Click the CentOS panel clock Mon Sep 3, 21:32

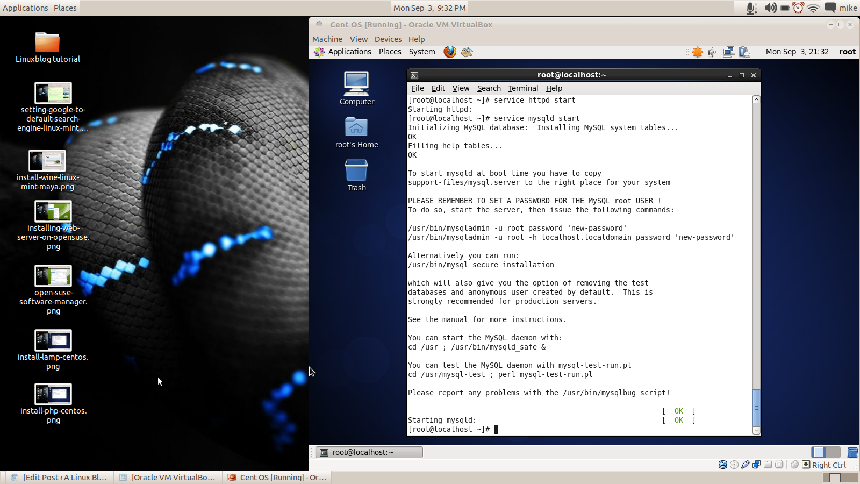pos(797,52)
